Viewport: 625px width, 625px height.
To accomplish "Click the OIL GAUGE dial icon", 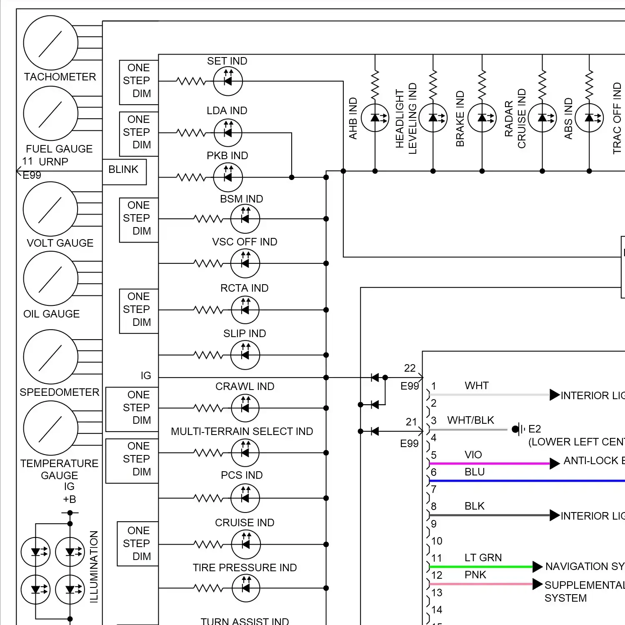I will (x=50, y=278).
